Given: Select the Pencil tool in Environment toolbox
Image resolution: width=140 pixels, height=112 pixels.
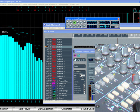Looking at the screenshot, I should [77, 60].
